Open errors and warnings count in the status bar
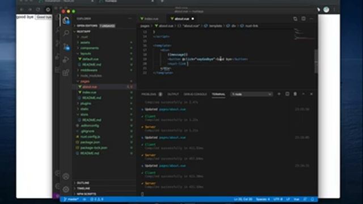The image size is (363, 204). (97, 199)
